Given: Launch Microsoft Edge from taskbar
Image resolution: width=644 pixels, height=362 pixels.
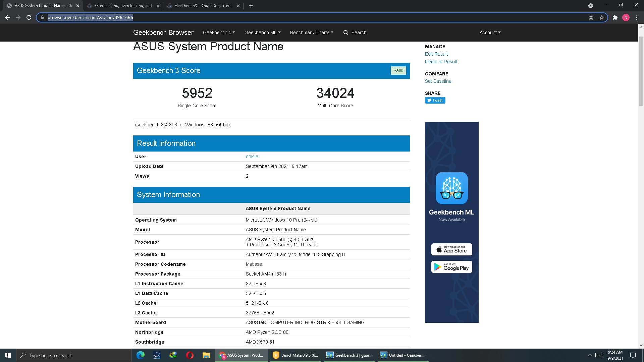Looking at the screenshot, I should (140, 355).
